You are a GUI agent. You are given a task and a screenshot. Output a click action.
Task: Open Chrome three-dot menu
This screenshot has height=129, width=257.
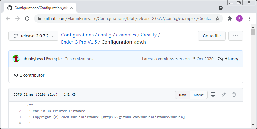pyautogui.click(x=249, y=18)
